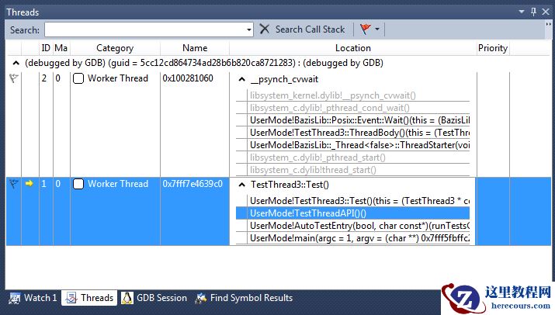Click the red flag filter icon
This screenshot has height=315, width=555.
click(366, 29)
